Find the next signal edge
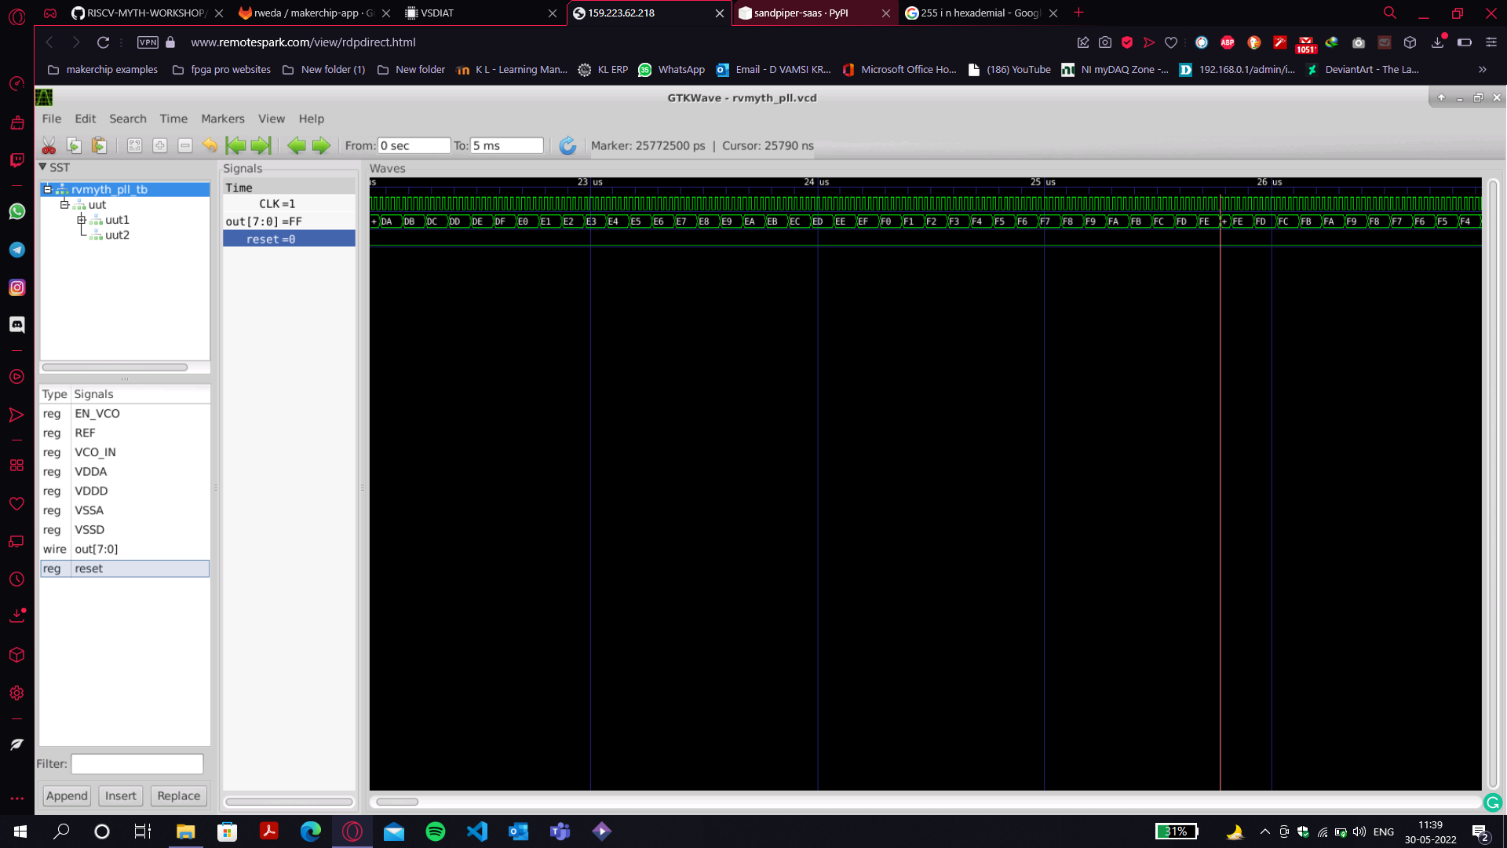The image size is (1507, 848). point(321,146)
